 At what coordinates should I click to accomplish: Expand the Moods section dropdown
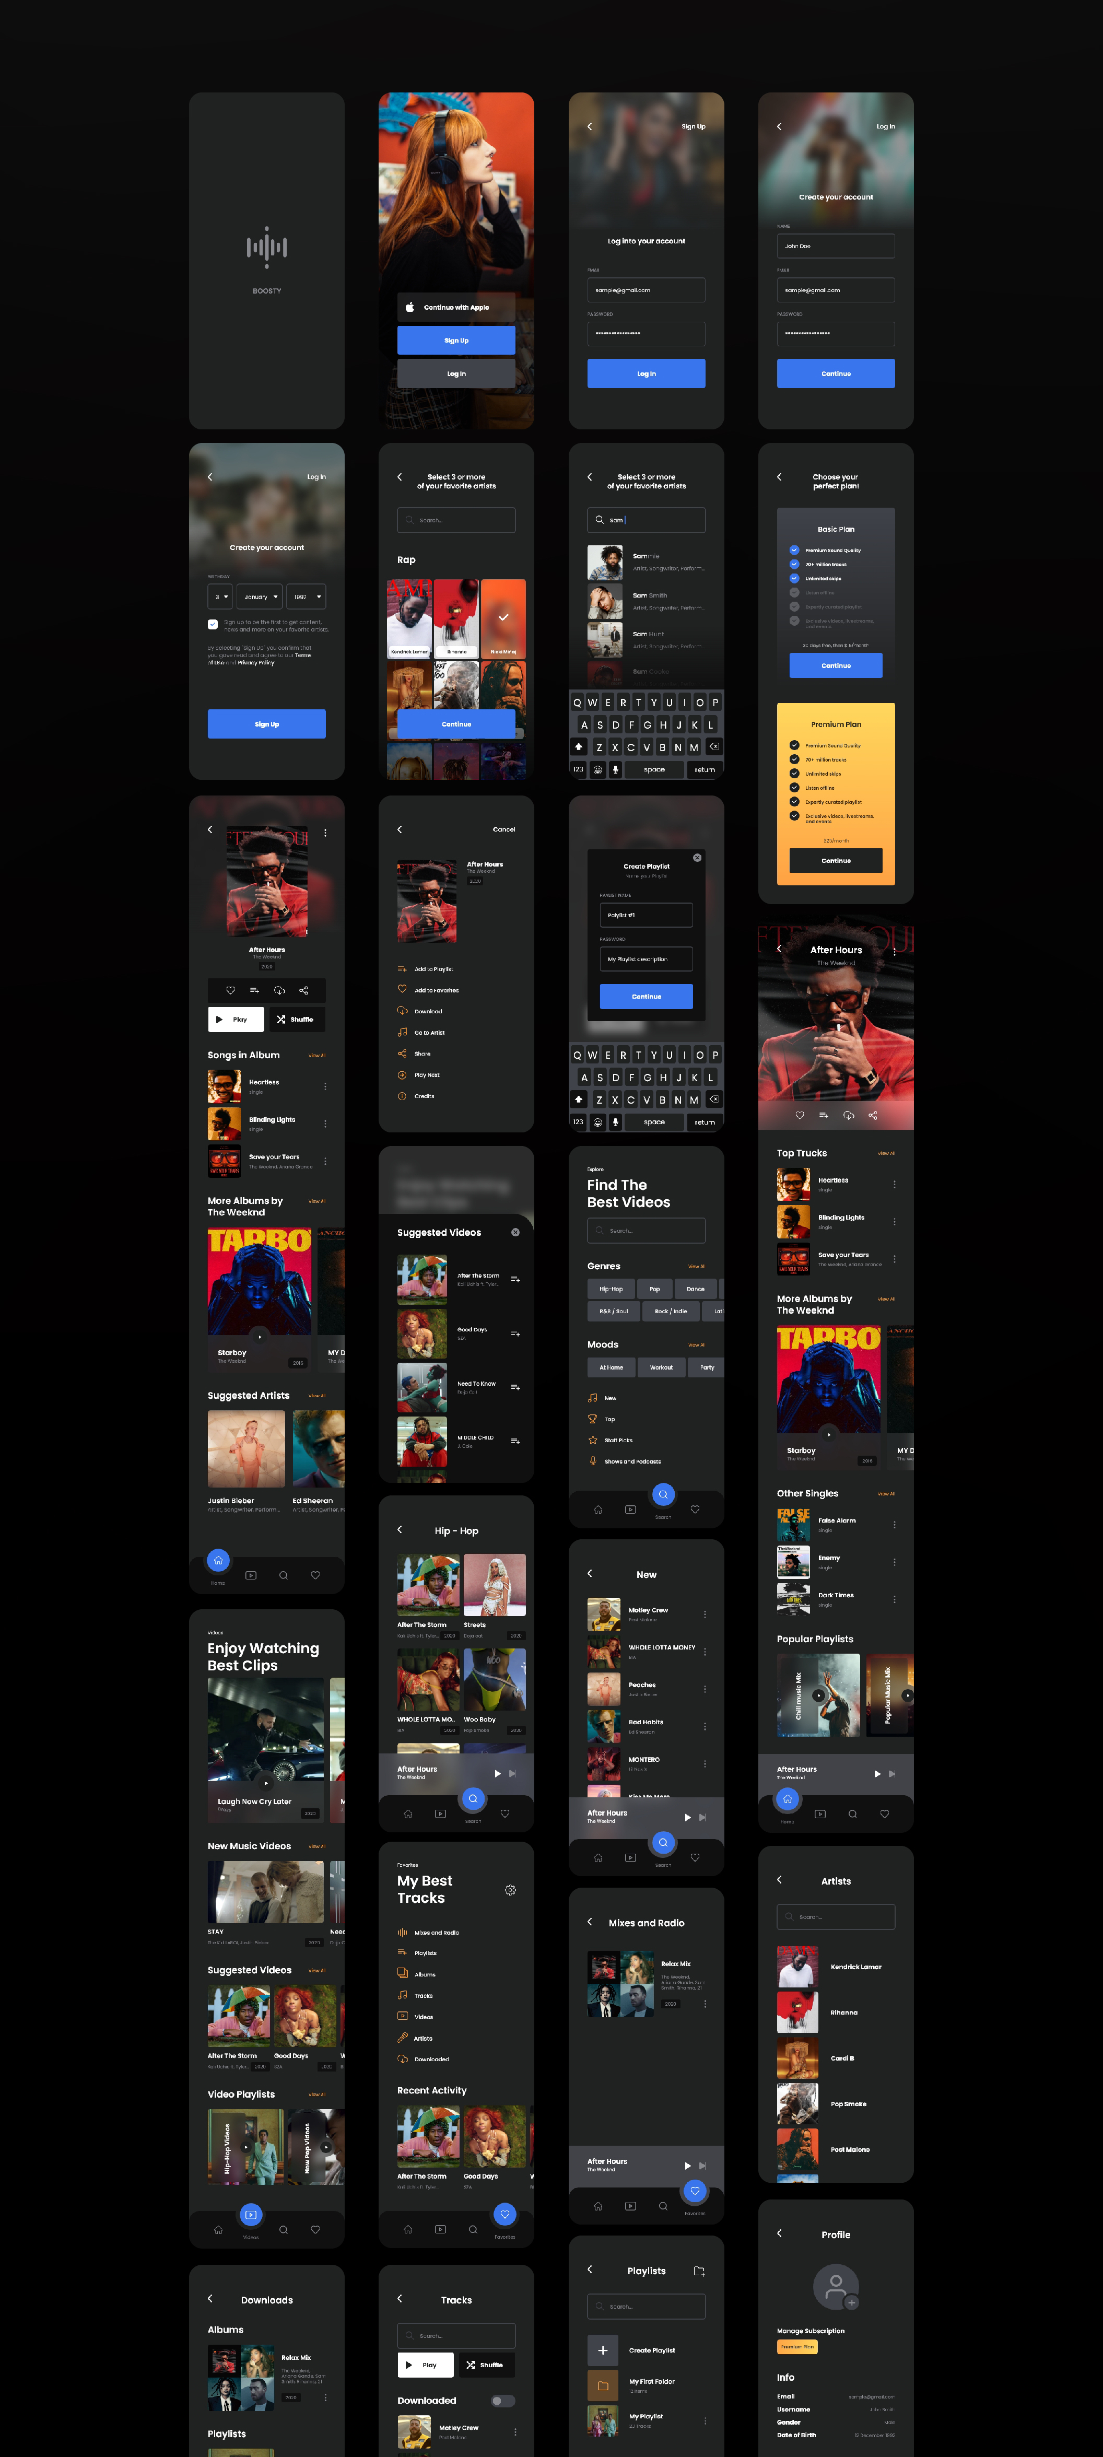(697, 1344)
